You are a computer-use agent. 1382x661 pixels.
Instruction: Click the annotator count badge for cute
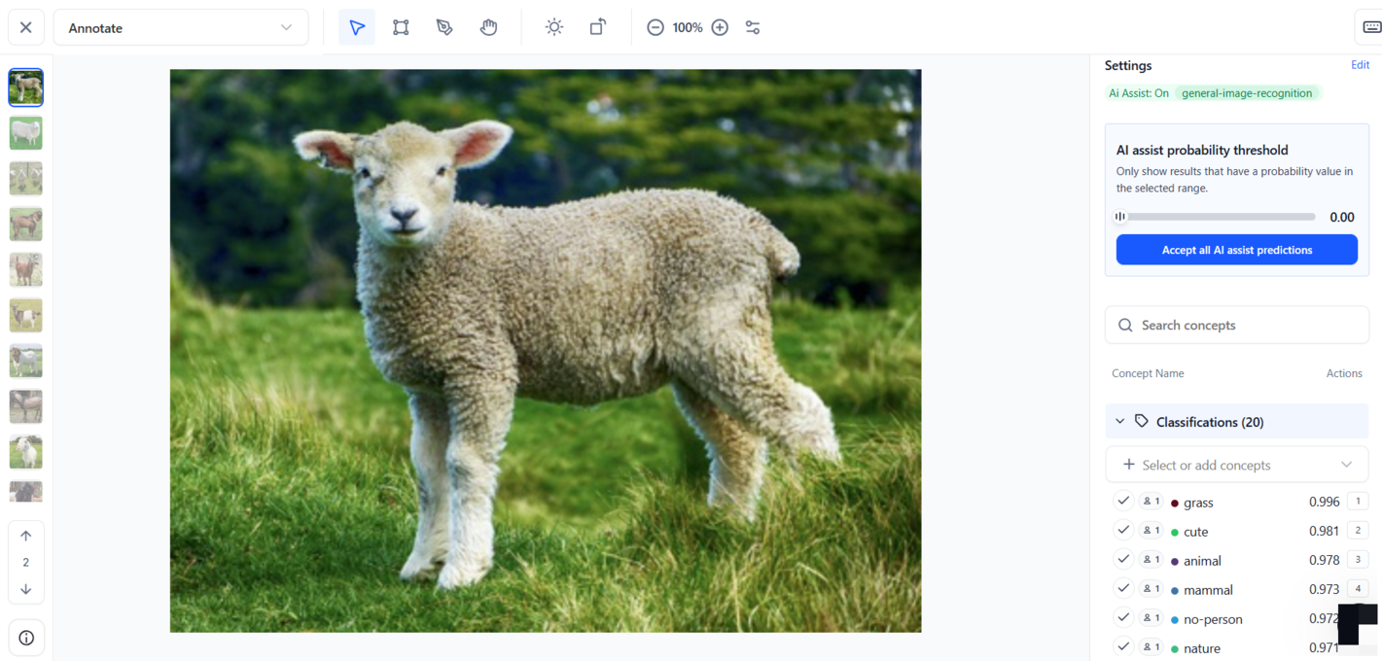1151,531
